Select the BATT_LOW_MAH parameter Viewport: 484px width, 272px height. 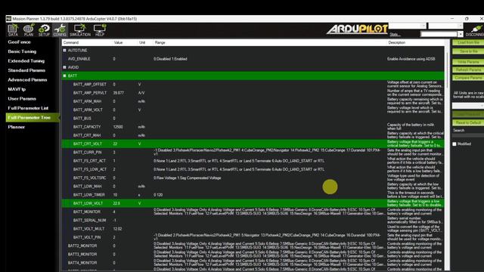[x=88, y=187]
